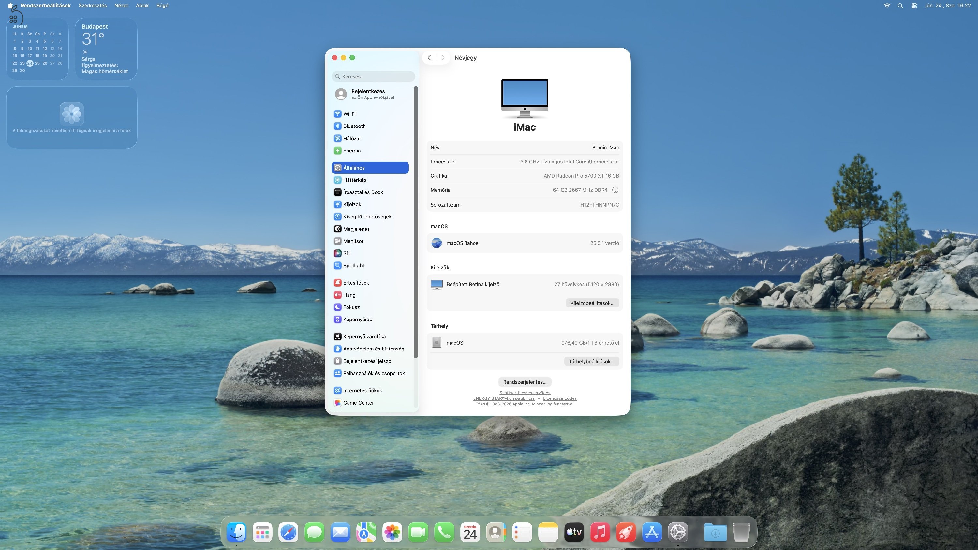Open the Licencszerződés link
Screen dimensions: 978x550
560,398
